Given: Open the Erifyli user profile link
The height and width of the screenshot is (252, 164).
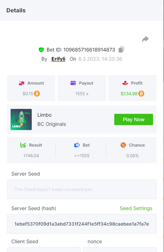Looking at the screenshot, I should click(x=58, y=59).
